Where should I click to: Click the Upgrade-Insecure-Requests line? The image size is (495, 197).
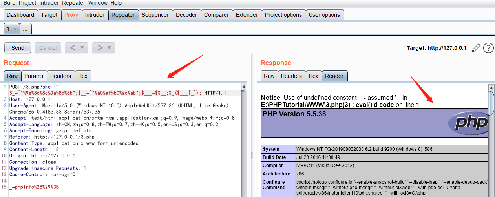(47, 168)
